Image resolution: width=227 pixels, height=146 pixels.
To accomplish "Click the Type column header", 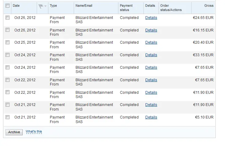I will [x=53, y=5].
